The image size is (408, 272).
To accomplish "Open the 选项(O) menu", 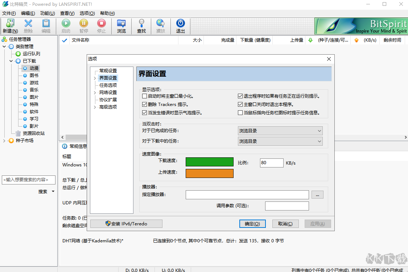I will pos(87,13).
